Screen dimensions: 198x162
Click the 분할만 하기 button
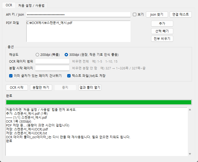[41, 87]
